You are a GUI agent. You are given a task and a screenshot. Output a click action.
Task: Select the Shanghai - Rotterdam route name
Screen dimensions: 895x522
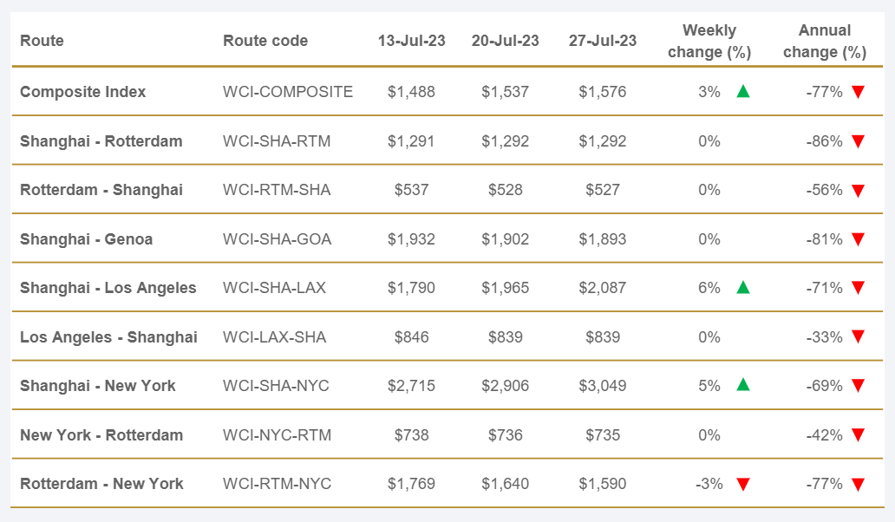click(x=101, y=140)
